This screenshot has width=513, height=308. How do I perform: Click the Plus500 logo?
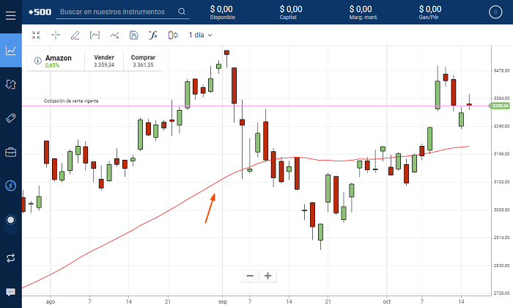(x=40, y=12)
